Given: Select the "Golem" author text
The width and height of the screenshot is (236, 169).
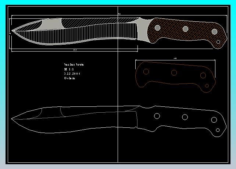Looking at the screenshot, I should pos(69,78).
